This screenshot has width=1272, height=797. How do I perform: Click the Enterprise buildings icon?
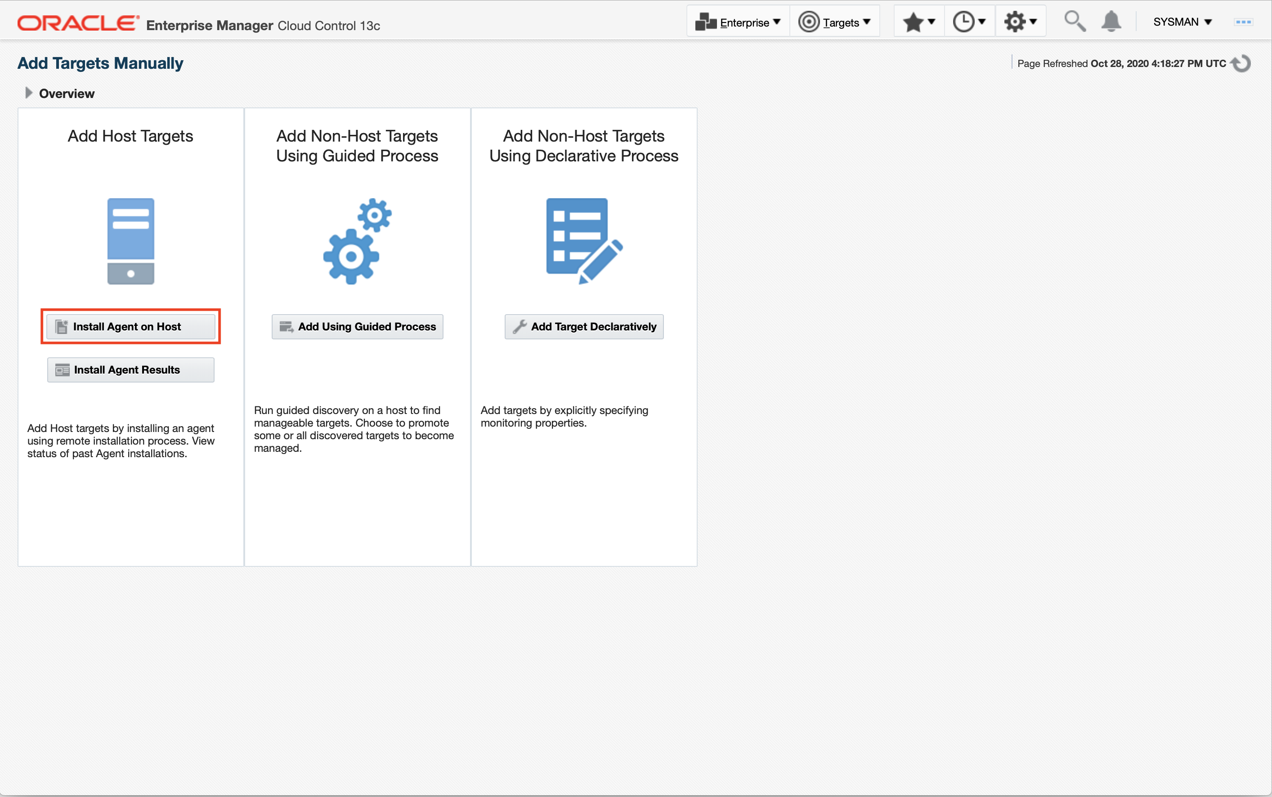tap(706, 22)
